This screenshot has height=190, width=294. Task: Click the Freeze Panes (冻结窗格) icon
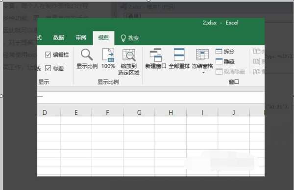point(202,55)
